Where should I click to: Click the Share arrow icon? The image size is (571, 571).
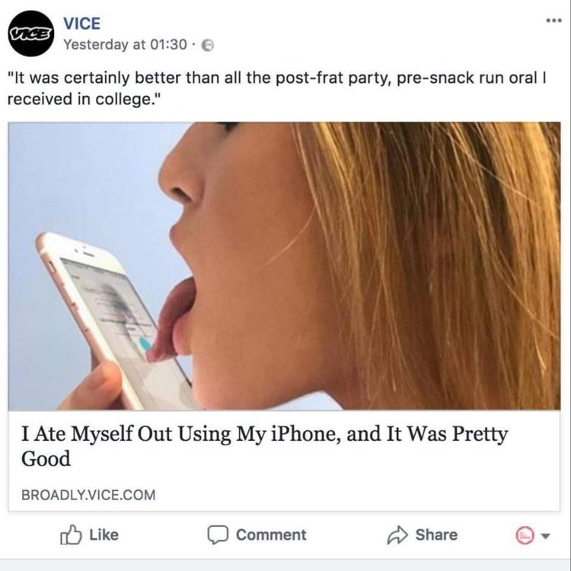[x=399, y=535]
